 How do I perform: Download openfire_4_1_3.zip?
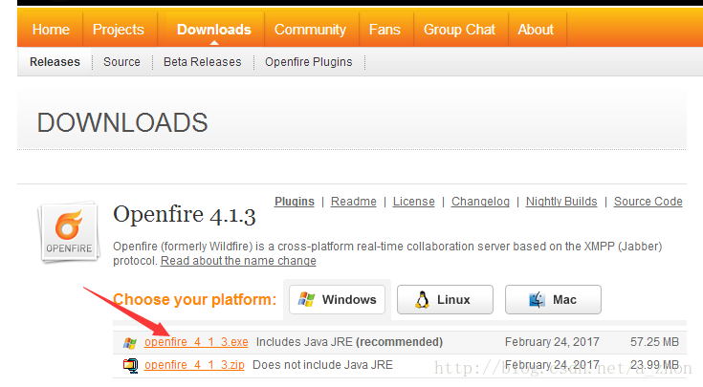tap(194, 365)
